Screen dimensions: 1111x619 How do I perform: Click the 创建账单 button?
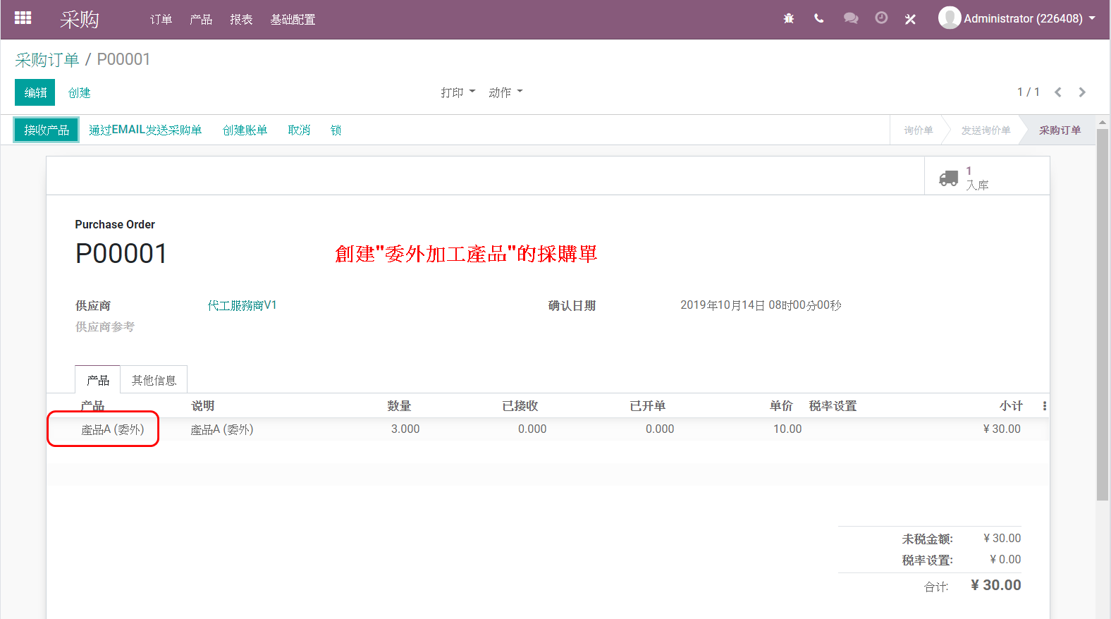pyautogui.click(x=245, y=130)
